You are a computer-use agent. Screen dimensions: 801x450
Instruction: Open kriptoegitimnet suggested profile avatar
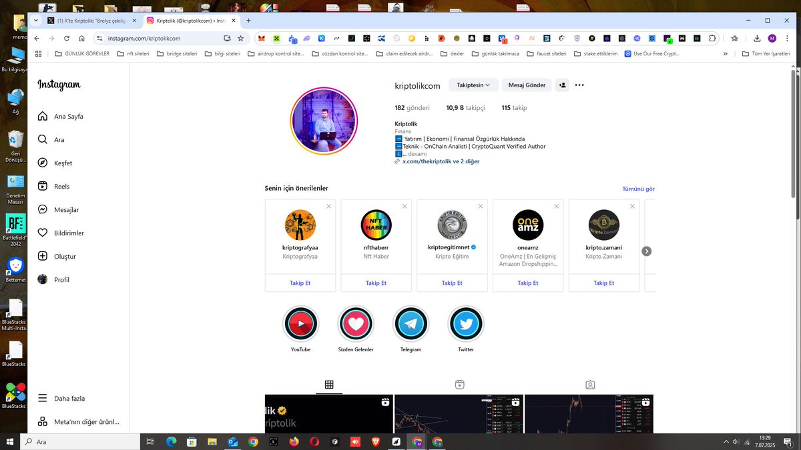click(452, 225)
